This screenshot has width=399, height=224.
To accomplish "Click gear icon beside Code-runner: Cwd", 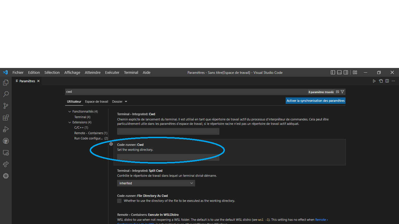I will pyautogui.click(x=111, y=144).
